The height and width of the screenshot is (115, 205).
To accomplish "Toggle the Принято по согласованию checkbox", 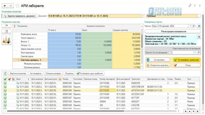I will coord(170,53).
